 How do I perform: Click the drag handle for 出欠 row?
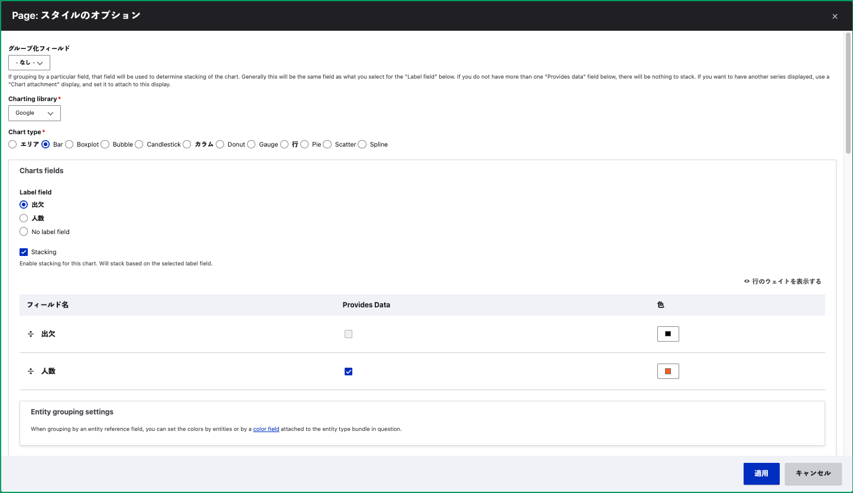point(31,334)
